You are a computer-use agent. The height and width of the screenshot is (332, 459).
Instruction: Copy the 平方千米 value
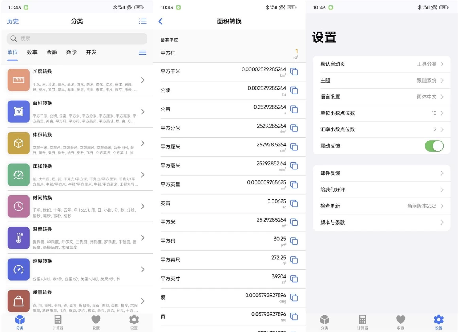[x=294, y=71]
